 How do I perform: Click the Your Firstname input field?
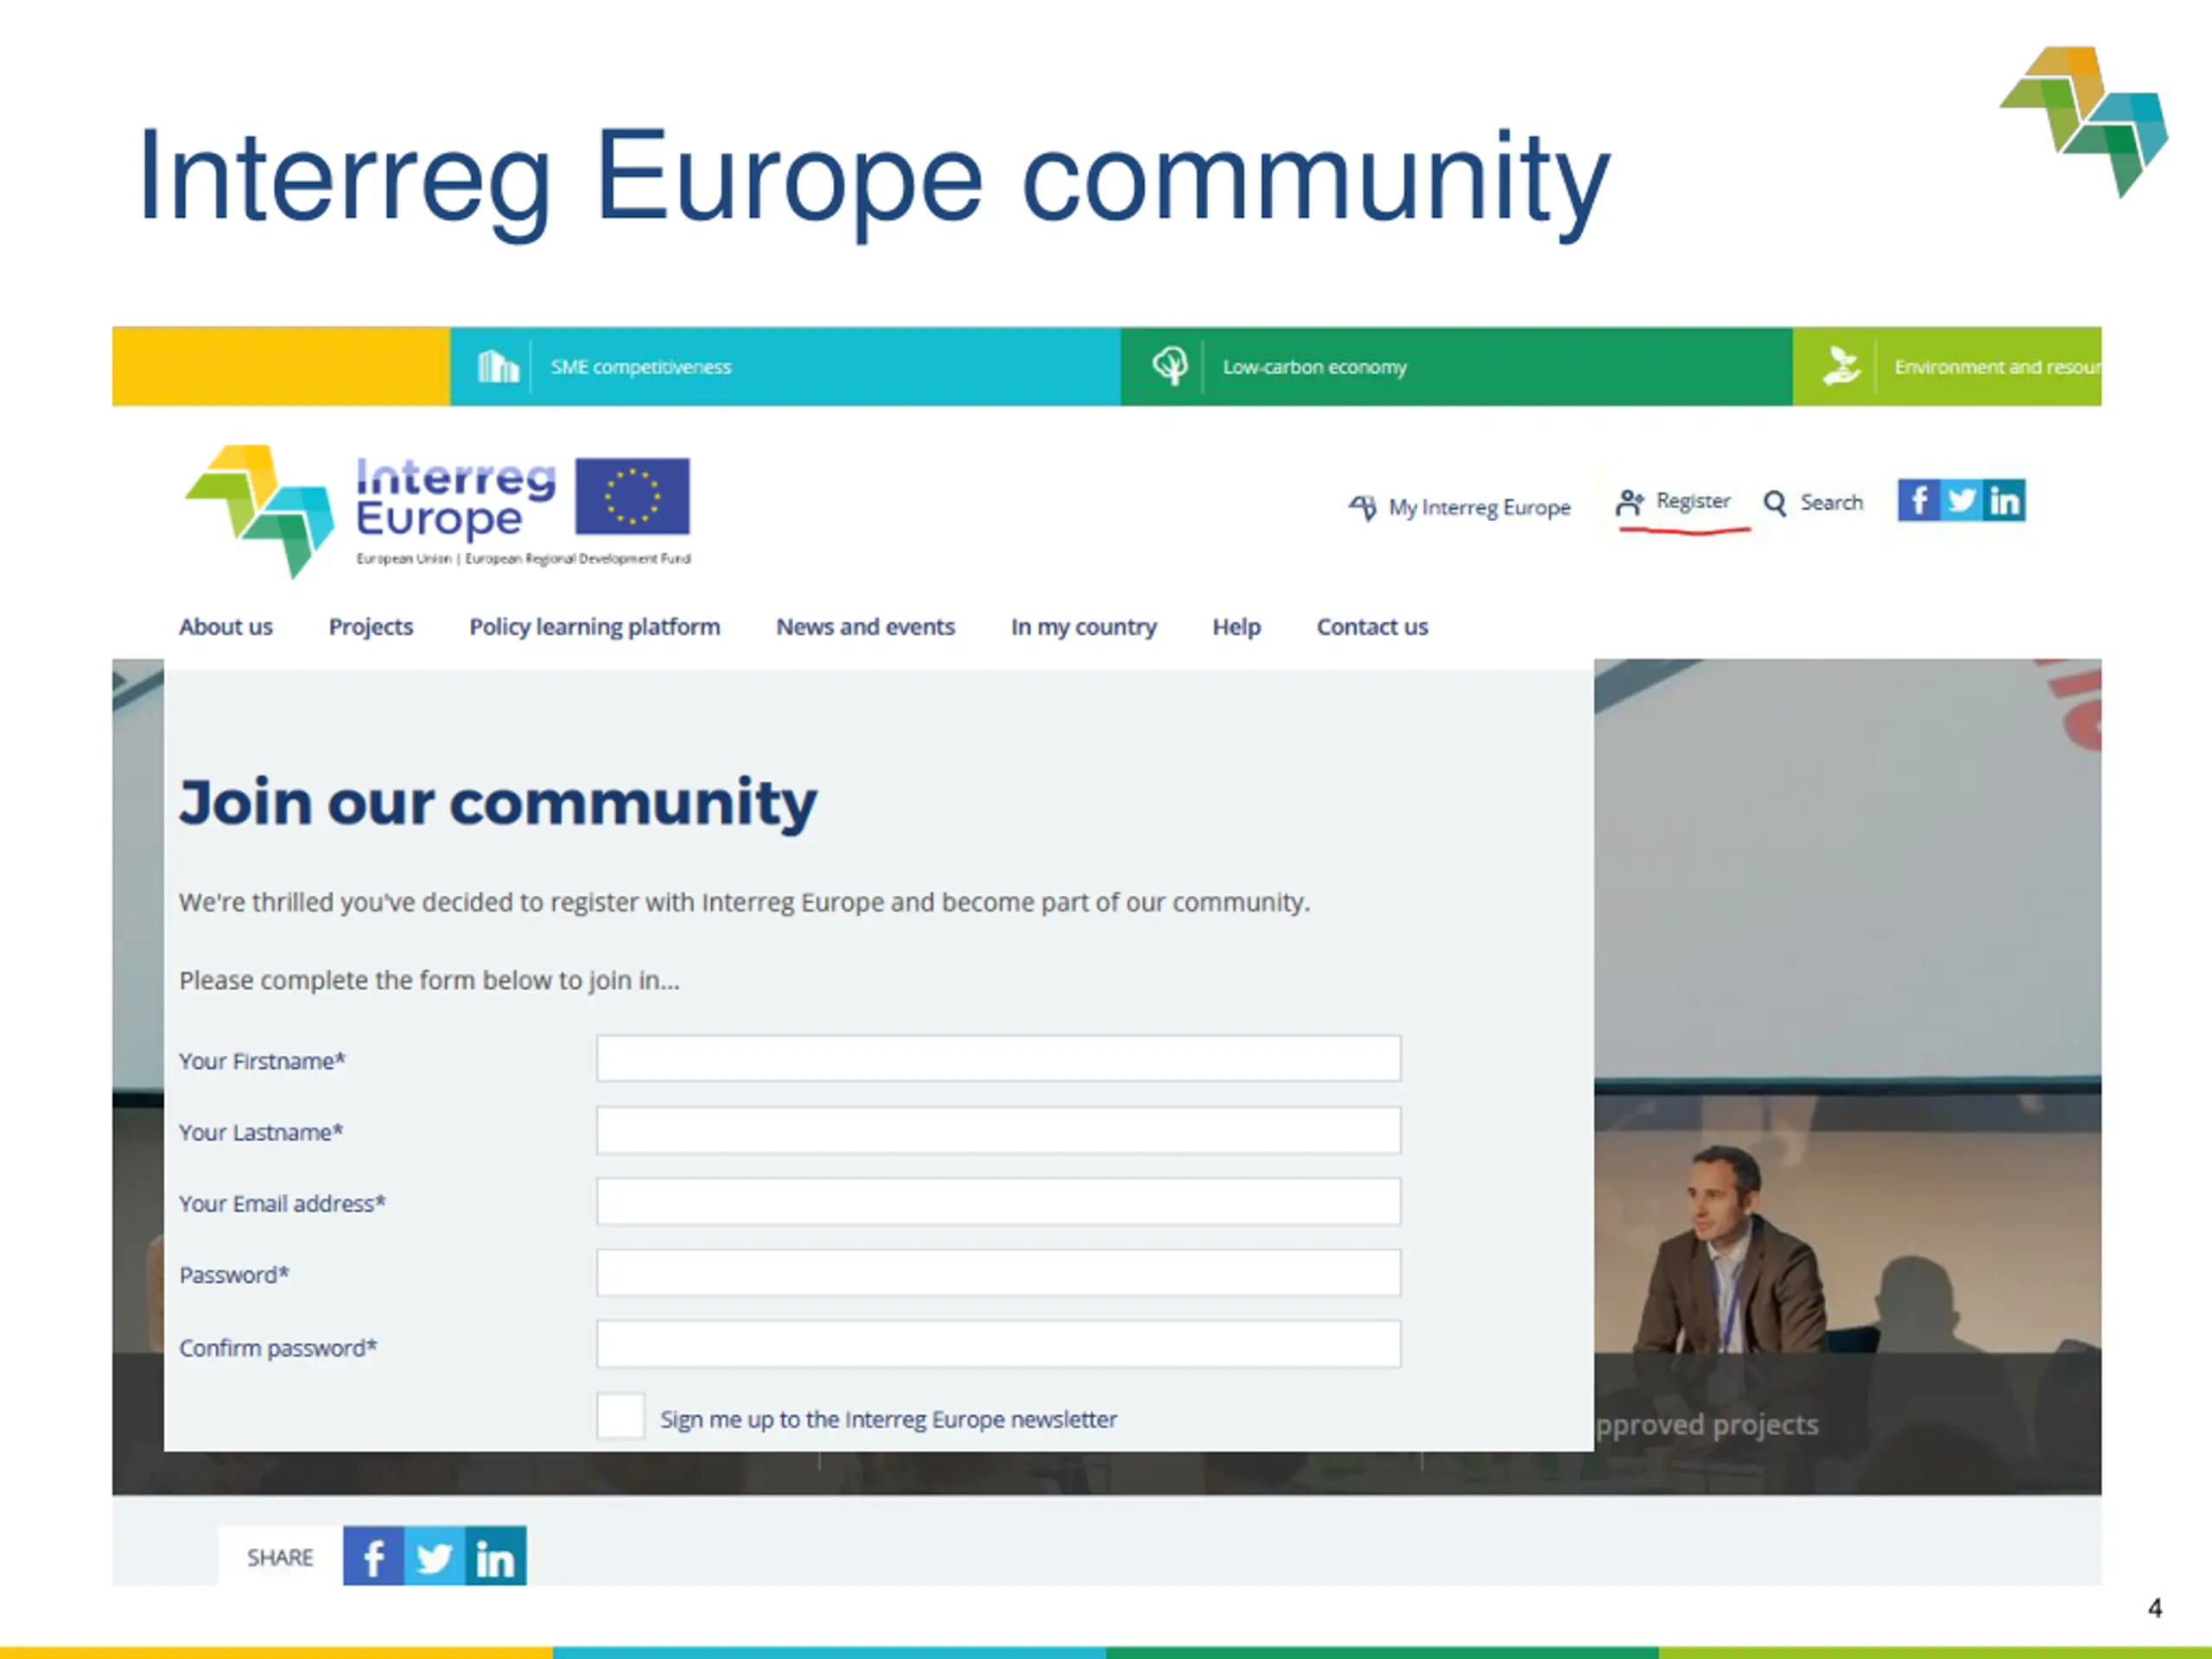pyautogui.click(x=999, y=1058)
